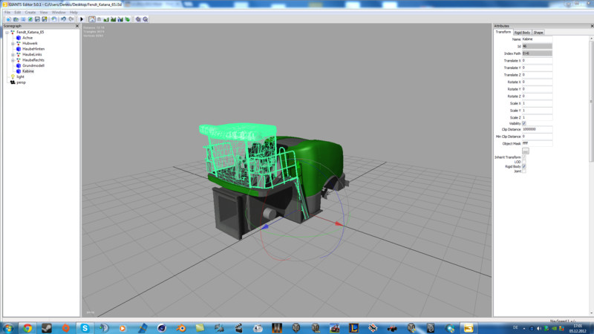Image resolution: width=594 pixels, height=334 pixels.
Task: Click the first green terrain sculpt icon
Action: coord(106,19)
